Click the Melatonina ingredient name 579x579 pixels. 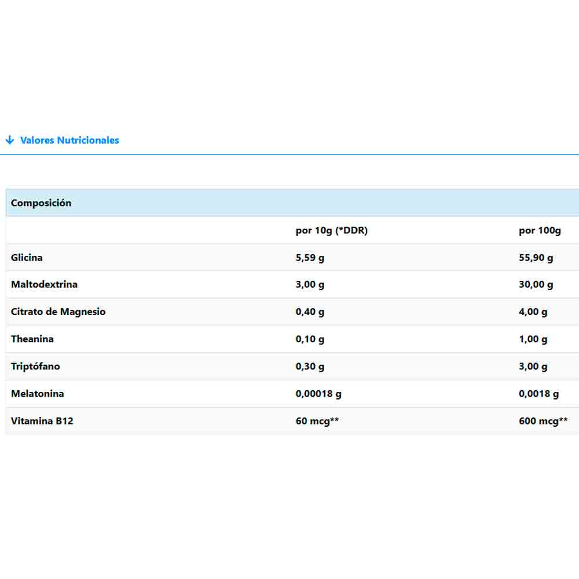(38, 394)
